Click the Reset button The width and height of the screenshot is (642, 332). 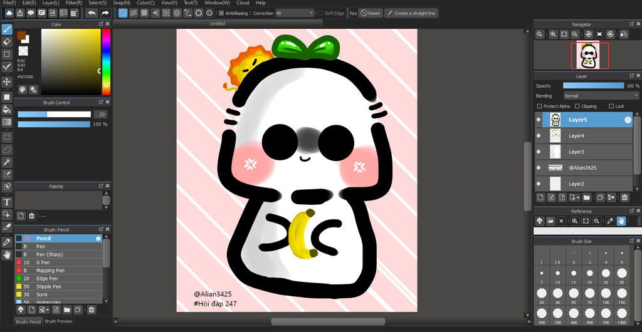tap(371, 13)
